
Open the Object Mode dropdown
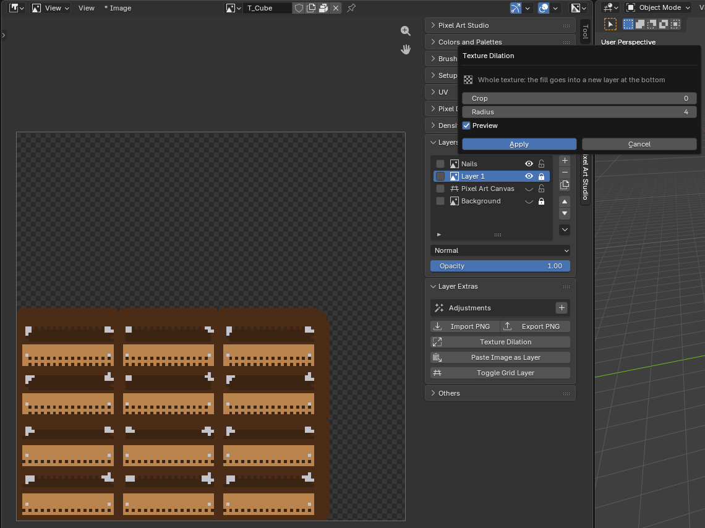click(658, 7)
